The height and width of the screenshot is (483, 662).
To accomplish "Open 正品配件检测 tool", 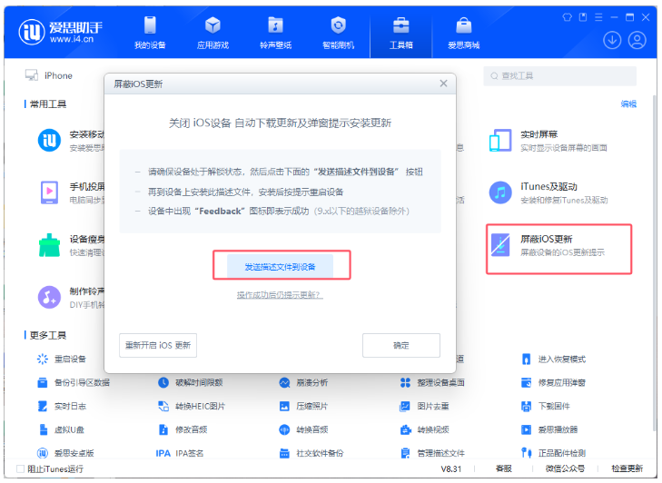I will (x=554, y=453).
